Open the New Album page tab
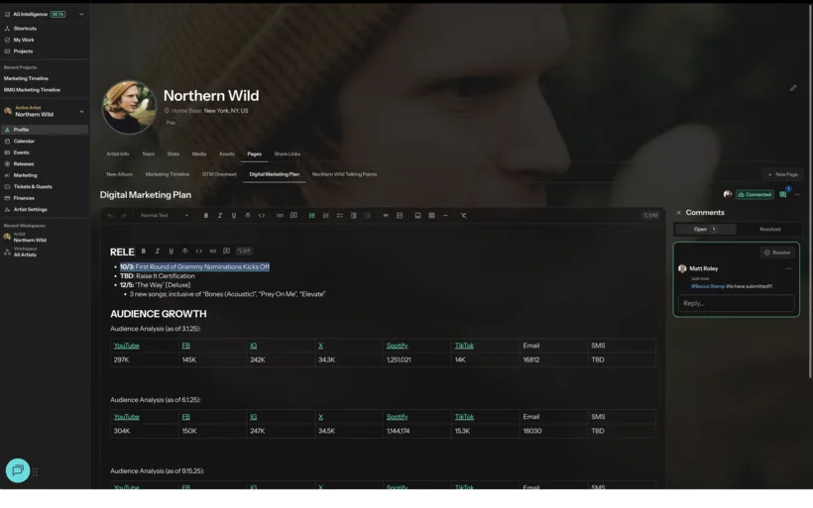The width and height of the screenshot is (813, 508). [119, 174]
